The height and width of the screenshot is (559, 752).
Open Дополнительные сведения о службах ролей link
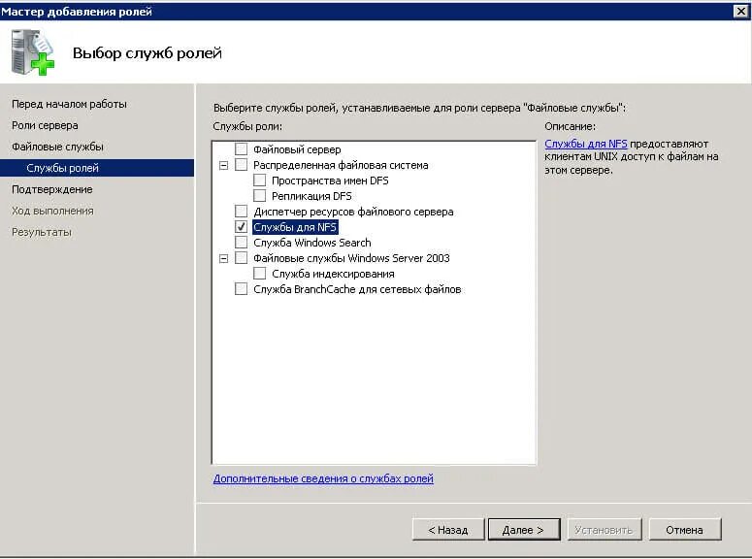323,478
